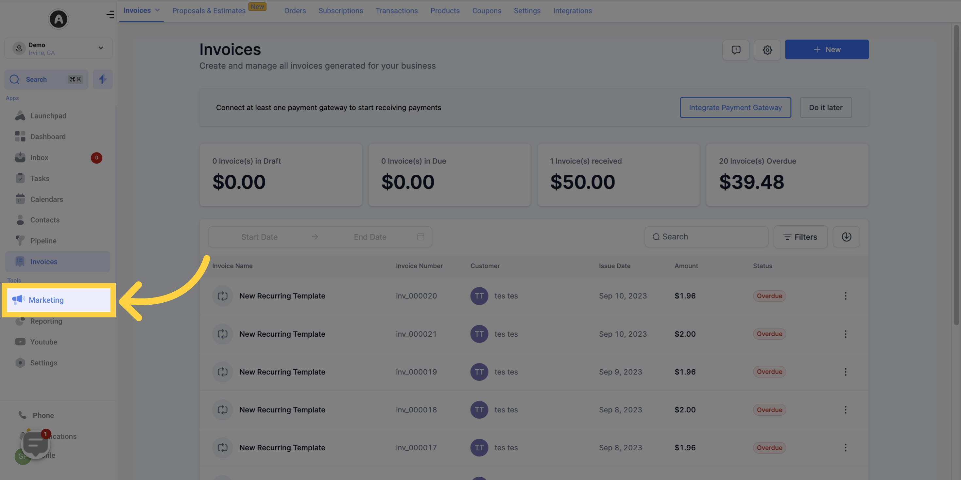
Task: Click Integrate Payment Gateway button
Action: pos(735,107)
